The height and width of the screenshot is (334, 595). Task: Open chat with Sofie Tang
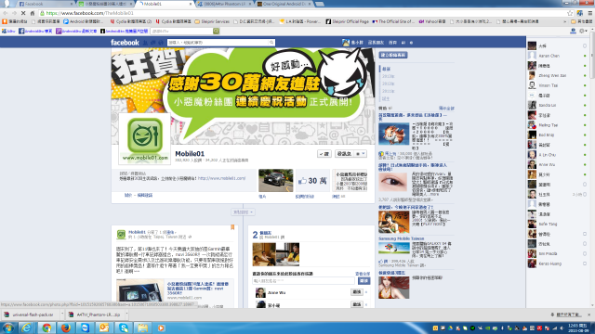(548, 224)
